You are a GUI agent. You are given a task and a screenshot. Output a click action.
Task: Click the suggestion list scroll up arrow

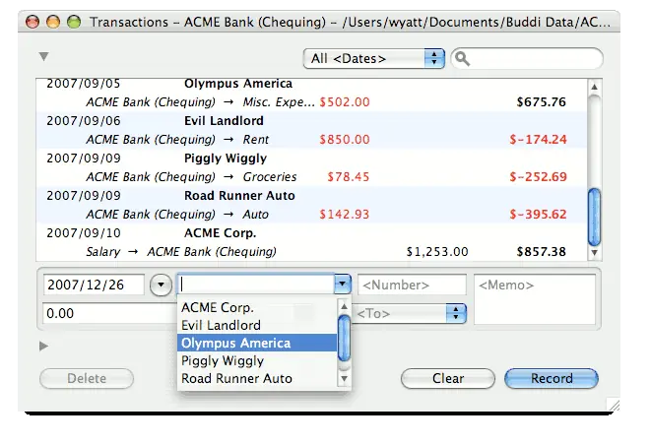click(344, 307)
